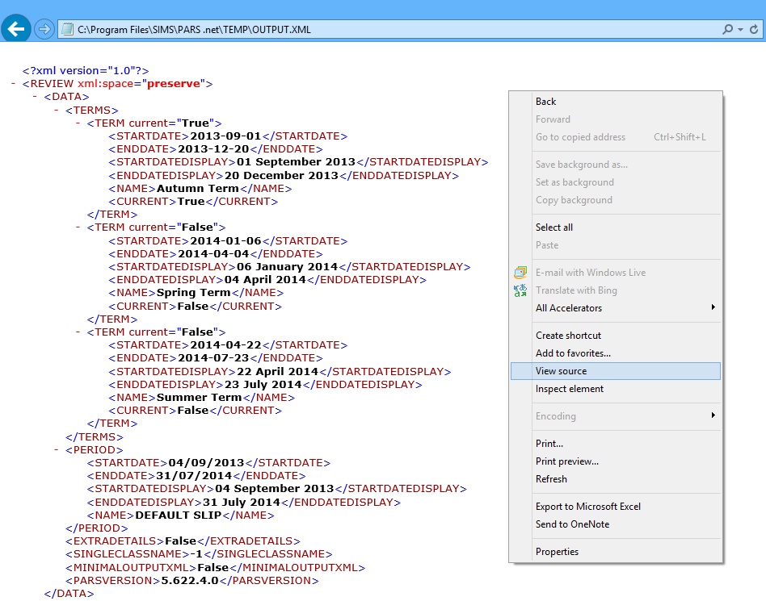Click the xml version="1.0" declaration line
Viewport: 766px width, 601px height.
pyautogui.click(x=86, y=71)
